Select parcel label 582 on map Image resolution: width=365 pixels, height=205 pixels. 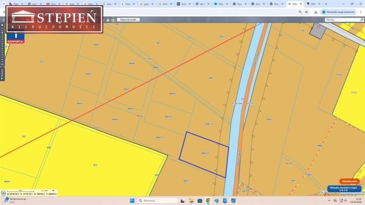[x=210, y=78]
